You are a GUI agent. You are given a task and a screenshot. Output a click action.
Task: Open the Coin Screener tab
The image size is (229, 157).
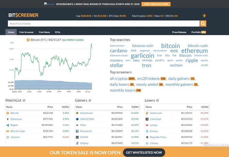(27, 32)
